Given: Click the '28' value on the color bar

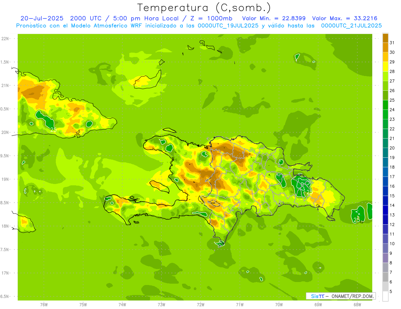Looking at the screenshot, I should [392, 71].
